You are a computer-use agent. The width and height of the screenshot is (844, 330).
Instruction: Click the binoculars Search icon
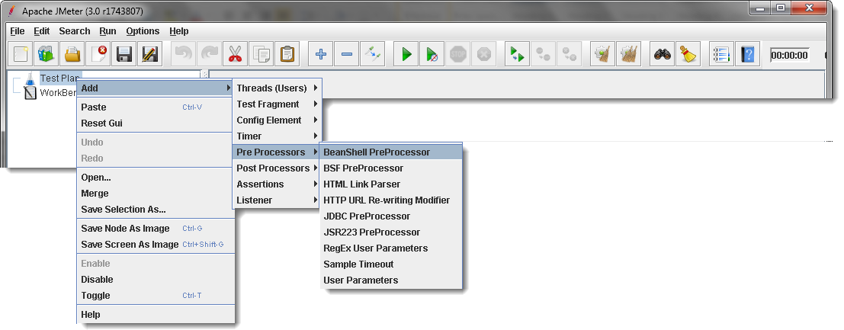[663, 55]
